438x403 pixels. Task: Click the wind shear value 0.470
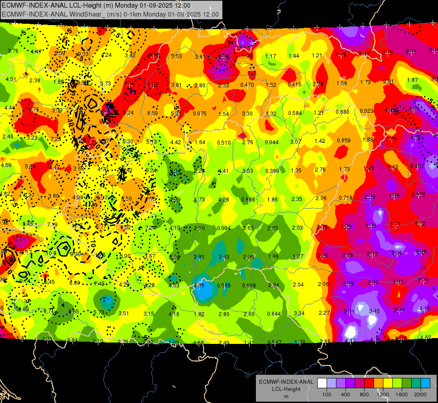(247, 85)
